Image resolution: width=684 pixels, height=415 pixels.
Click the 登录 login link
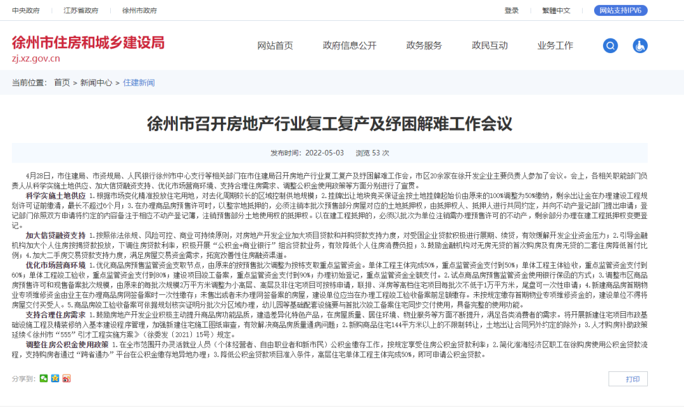tap(510, 11)
